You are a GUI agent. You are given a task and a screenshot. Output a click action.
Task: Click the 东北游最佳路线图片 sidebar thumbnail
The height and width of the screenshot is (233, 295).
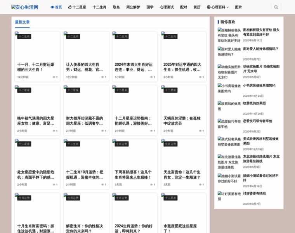[229, 162]
